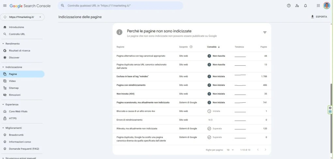
Task: Click the filter rows icon
Action: tap(265, 32)
